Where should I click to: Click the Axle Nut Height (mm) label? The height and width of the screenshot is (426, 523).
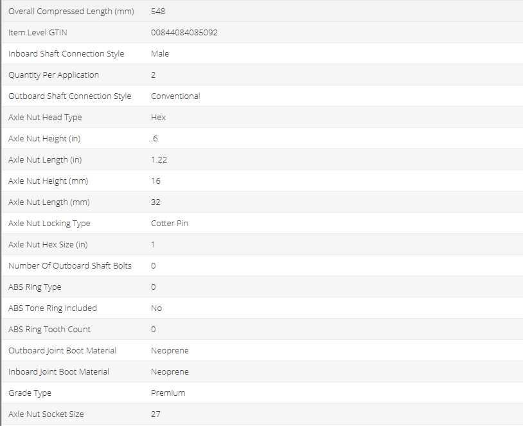click(x=48, y=181)
